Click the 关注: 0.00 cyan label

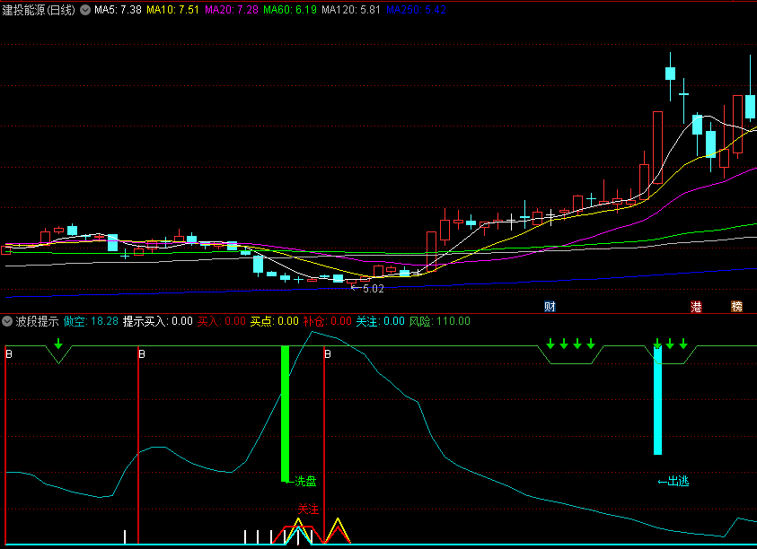click(x=381, y=321)
